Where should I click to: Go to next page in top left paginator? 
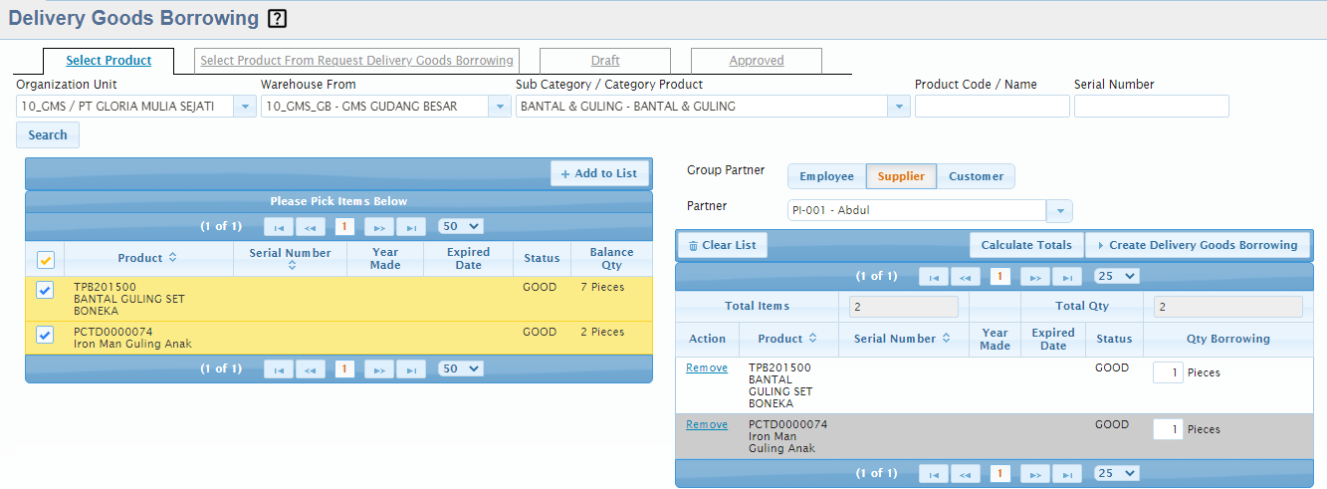coord(379,226)
